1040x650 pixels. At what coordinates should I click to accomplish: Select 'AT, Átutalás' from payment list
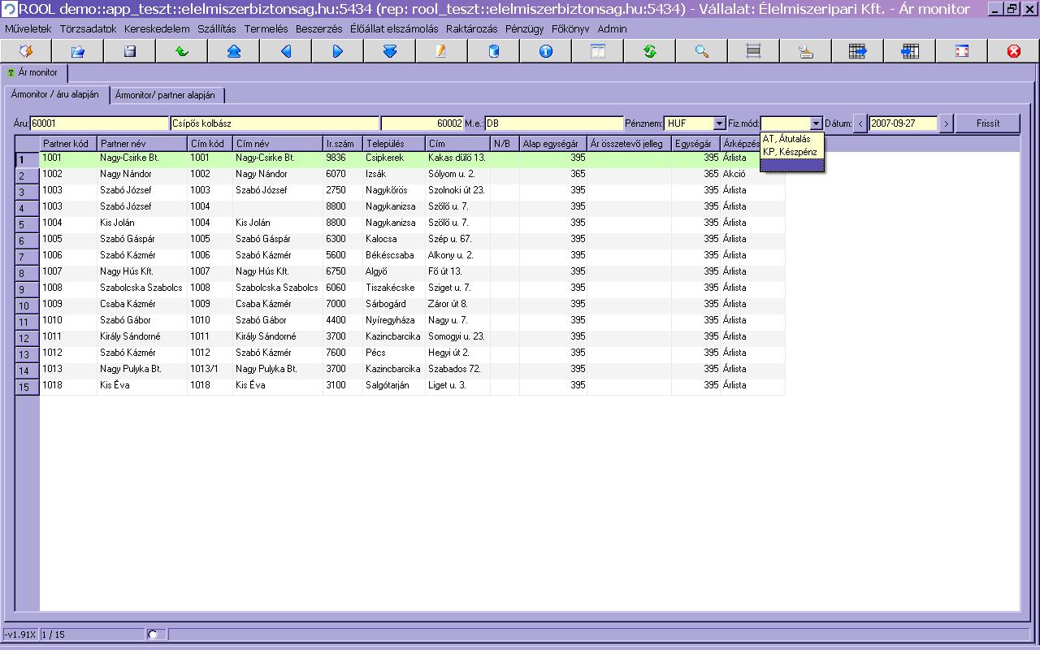pyautogui.click(x=786, y=139)
